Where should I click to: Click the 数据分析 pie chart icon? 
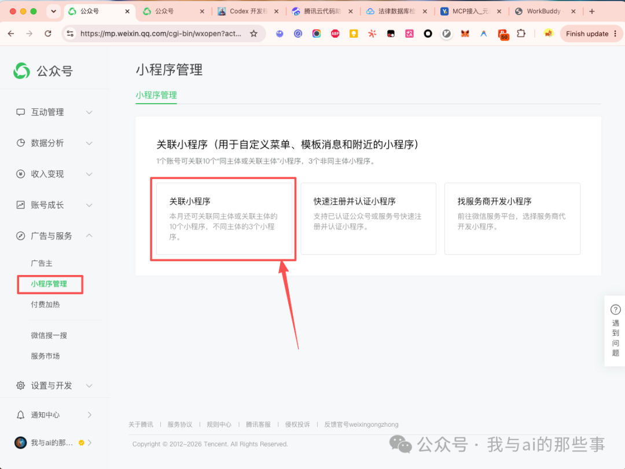[20, 143]
